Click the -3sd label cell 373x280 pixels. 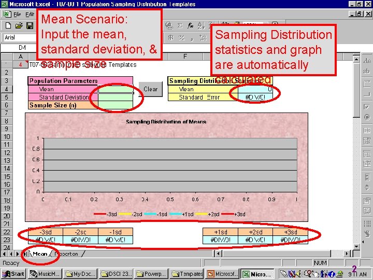tap(46, 232)
